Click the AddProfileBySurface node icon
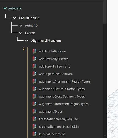This screenshot has width=118, height=138. pyautogui.click(x=35, y=59)
